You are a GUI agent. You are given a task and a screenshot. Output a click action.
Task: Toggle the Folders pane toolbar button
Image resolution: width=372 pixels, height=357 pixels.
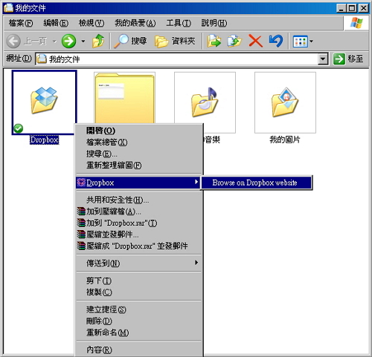pos(175,41)
